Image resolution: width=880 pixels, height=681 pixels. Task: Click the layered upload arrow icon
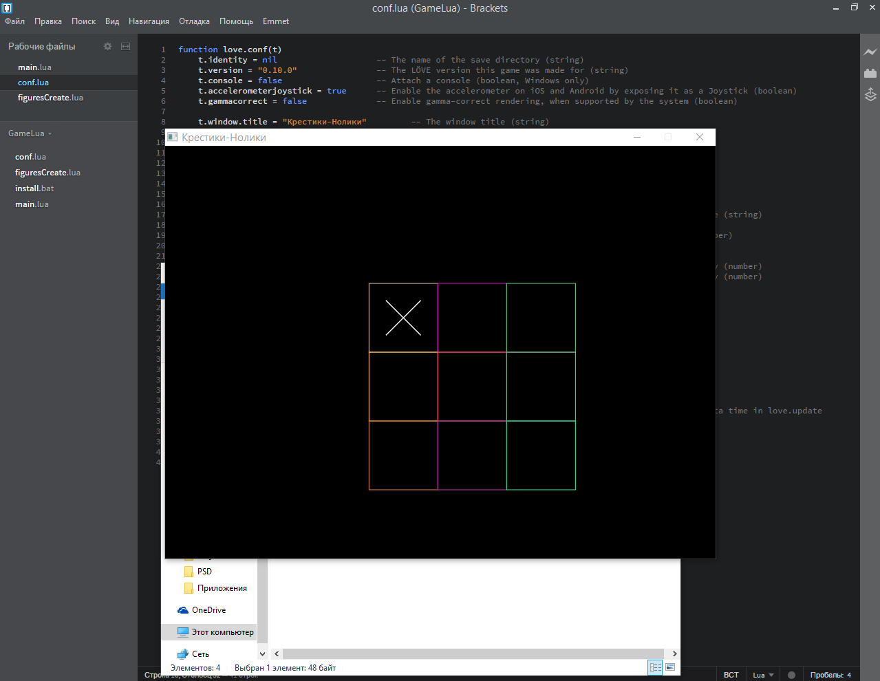tap(870, 94)
